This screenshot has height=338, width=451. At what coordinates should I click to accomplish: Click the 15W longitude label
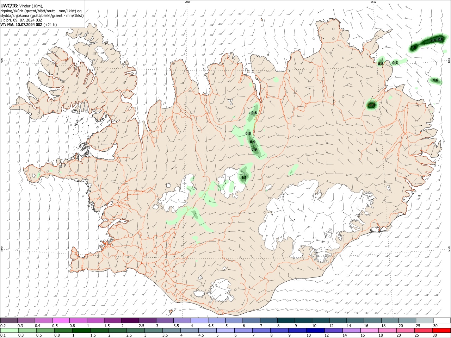click(x=373, y=2)
